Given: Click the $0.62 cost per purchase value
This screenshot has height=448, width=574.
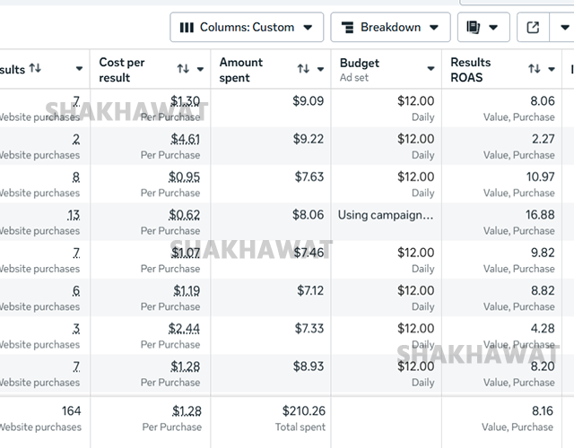Looking at the screenshot, I should pyautogui.click(x=185, y=215).
